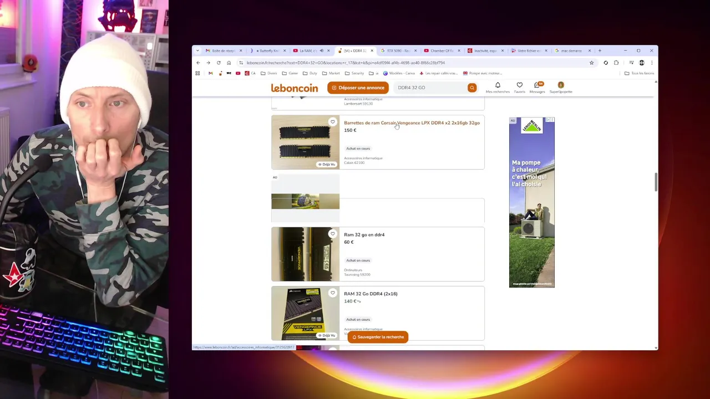Close the DDR4 leboncoin tab

372,51
